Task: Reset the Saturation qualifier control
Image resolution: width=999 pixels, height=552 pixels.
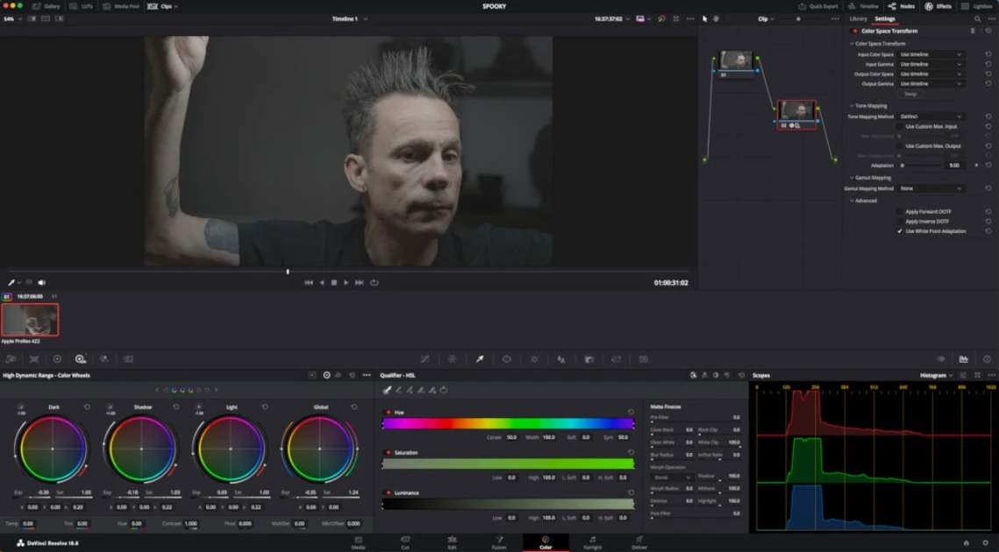Action: pyautogui.click(x=631, y=452)
